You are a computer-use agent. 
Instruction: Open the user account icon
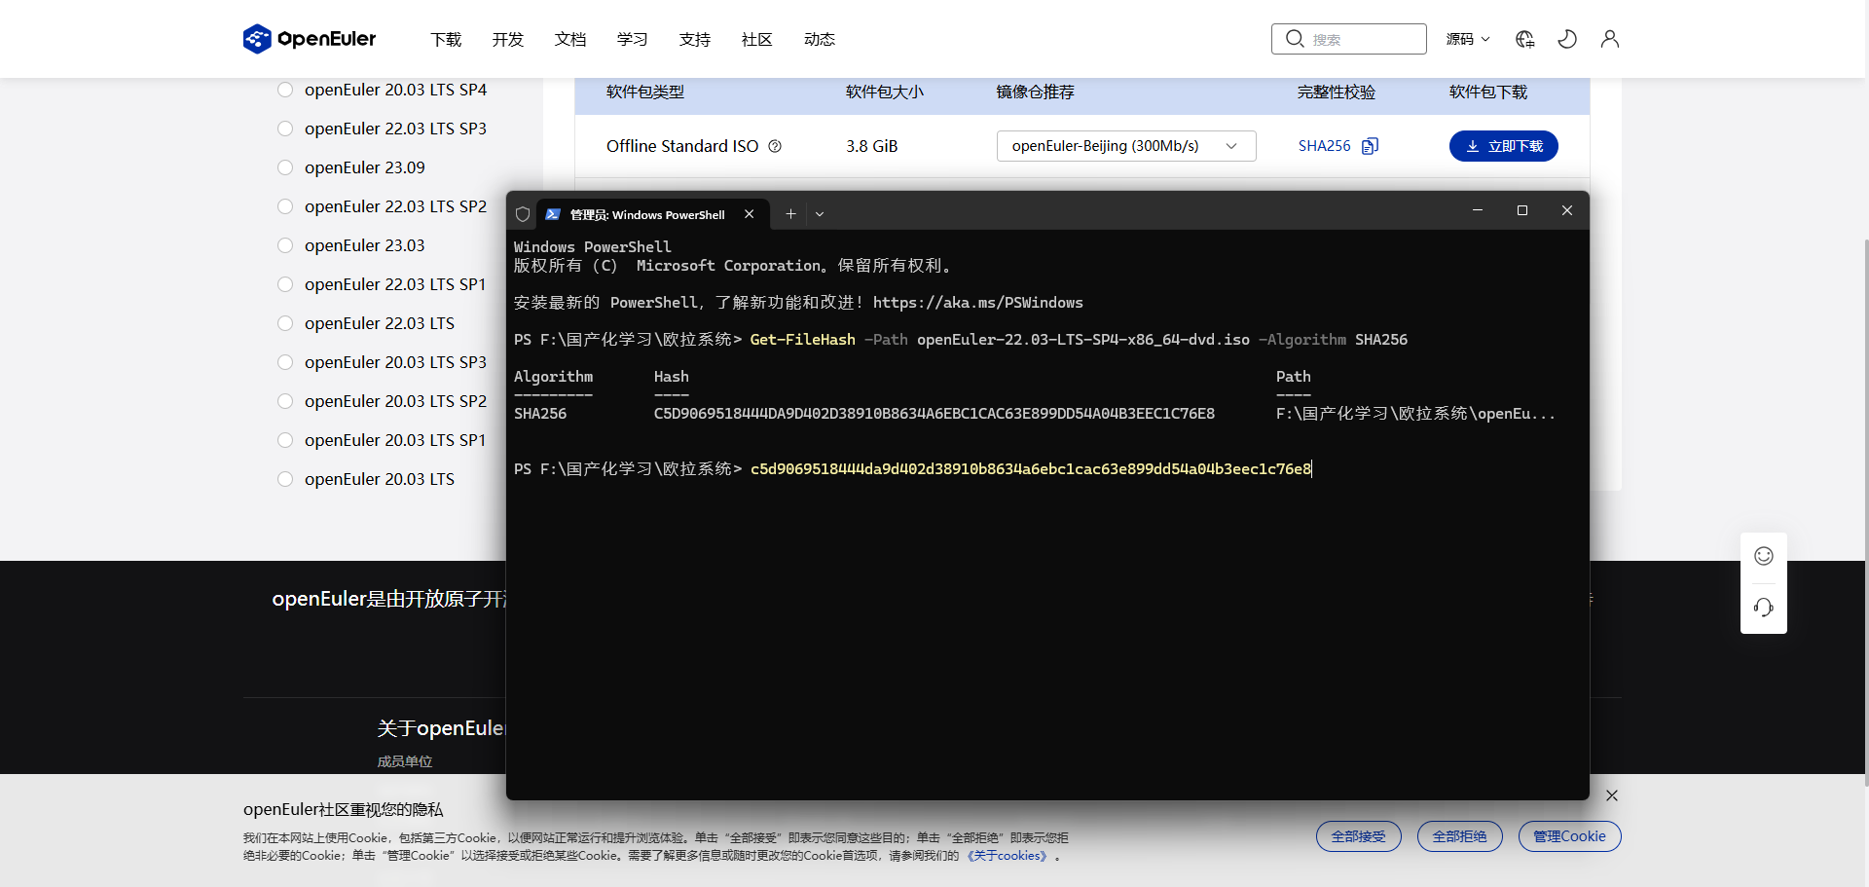(x=1610, y=39)
